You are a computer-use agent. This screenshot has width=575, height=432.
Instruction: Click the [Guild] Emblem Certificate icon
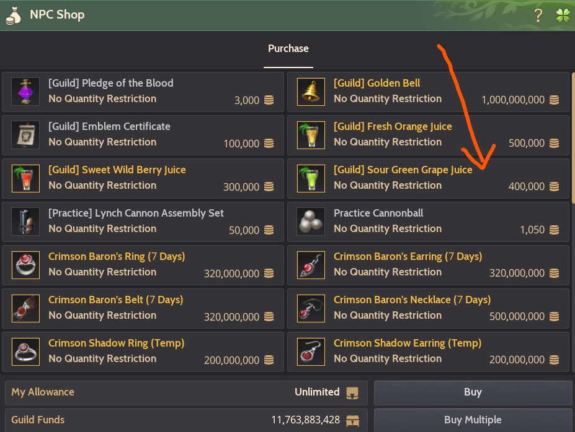(25, 134)
